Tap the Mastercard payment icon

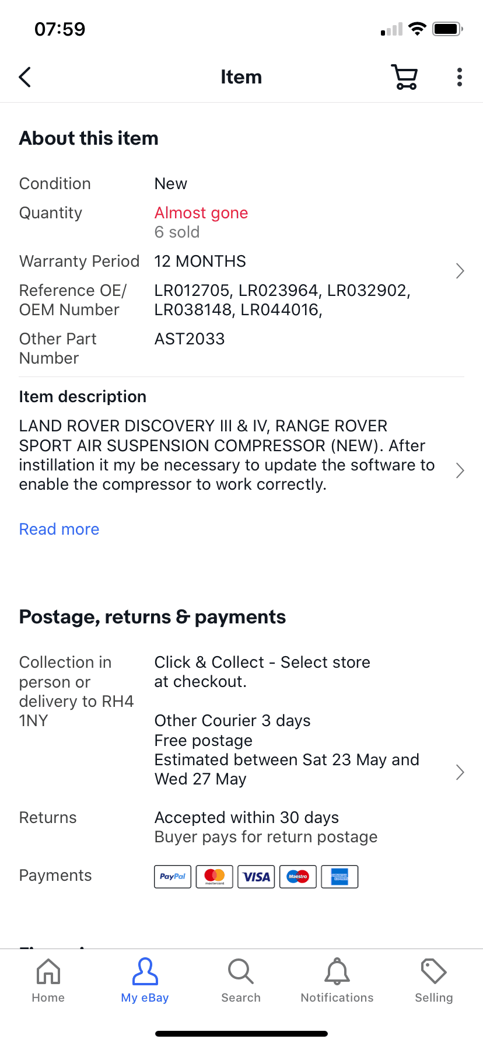[215, 877]
